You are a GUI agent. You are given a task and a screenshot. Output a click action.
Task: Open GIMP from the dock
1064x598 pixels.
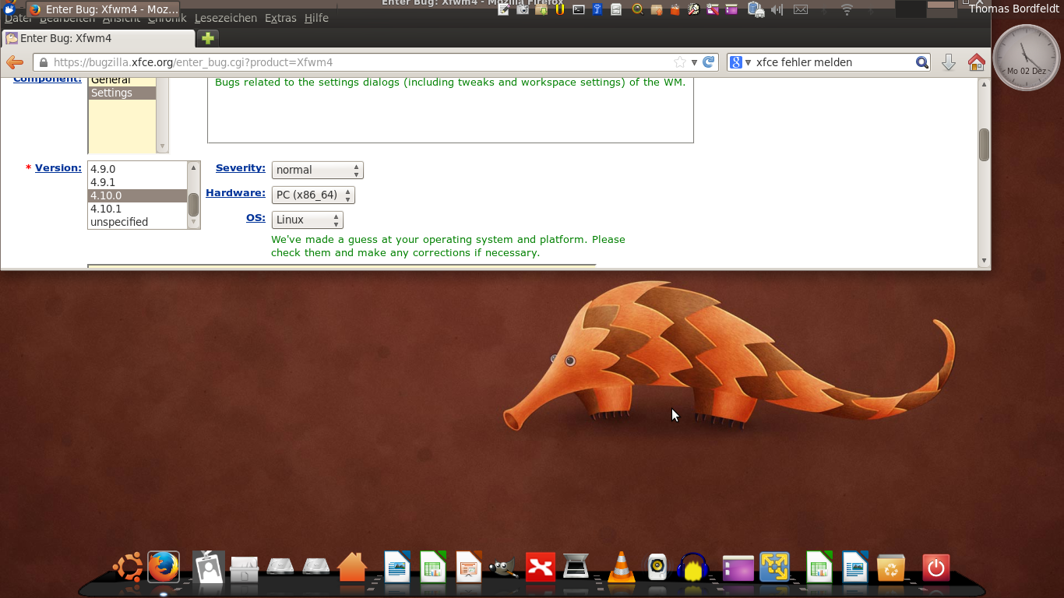coord(503,568)
